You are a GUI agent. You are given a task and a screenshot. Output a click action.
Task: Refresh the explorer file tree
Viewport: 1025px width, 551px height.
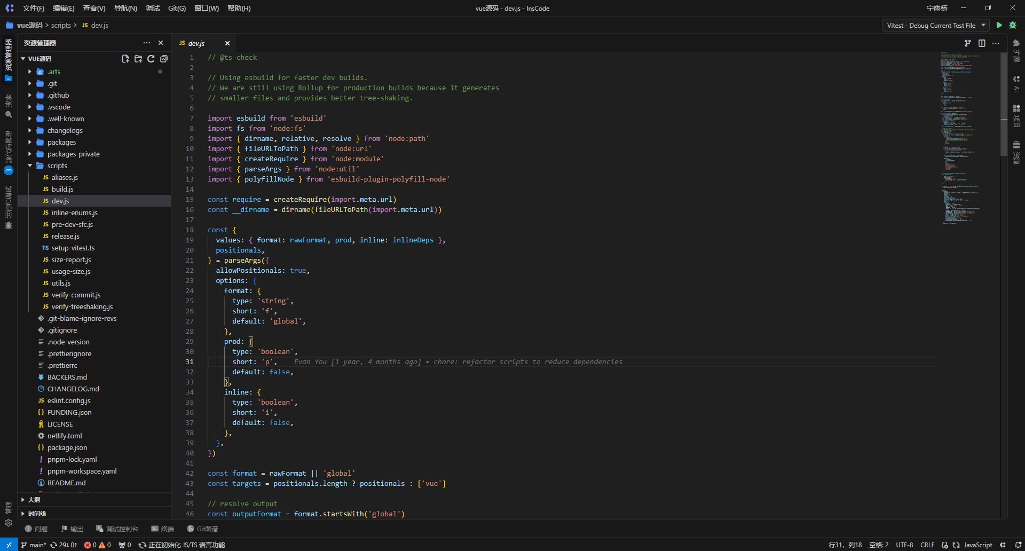pyautogui.click(x=151, y=59)
